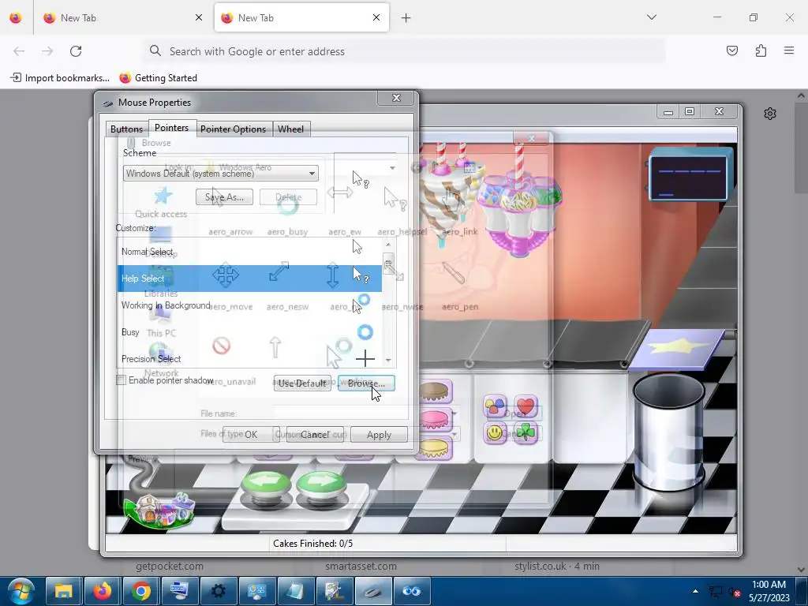This screenshot has height=606, width=808.
Task: Open a new tab with plus button
Action: click(x=406, y=18)
